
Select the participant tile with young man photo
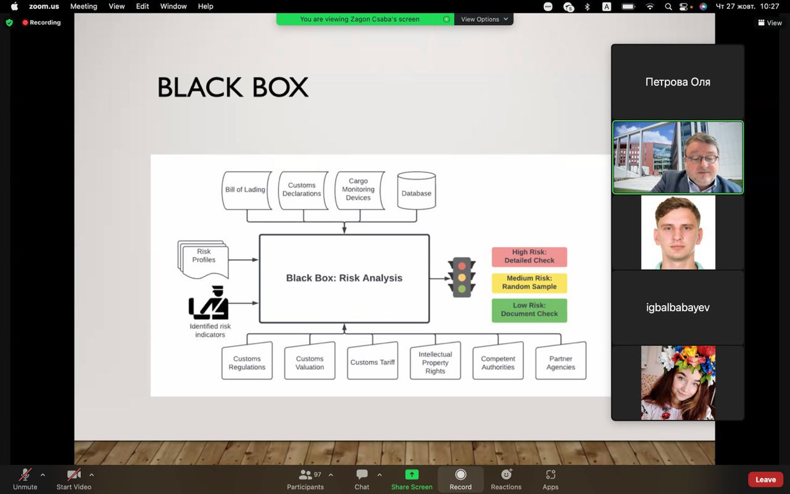[678, 232]
